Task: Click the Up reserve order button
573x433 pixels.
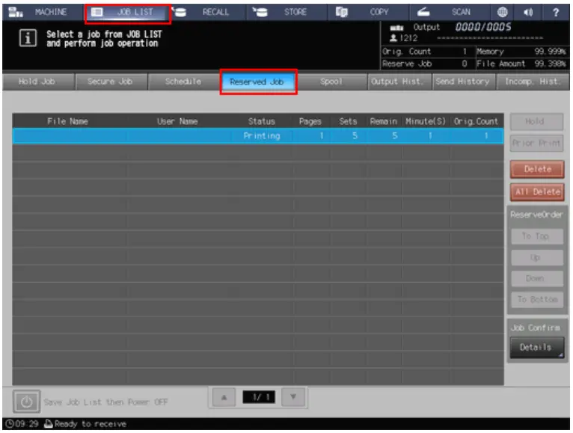Action: pyautogui.click(x=536, y=257)
